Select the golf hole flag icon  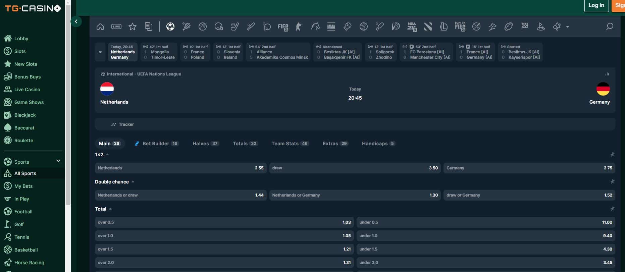[541, 26]
